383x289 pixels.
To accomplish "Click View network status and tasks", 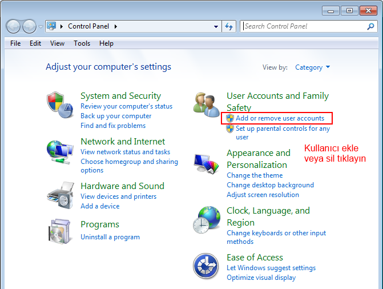I will 126,152.
